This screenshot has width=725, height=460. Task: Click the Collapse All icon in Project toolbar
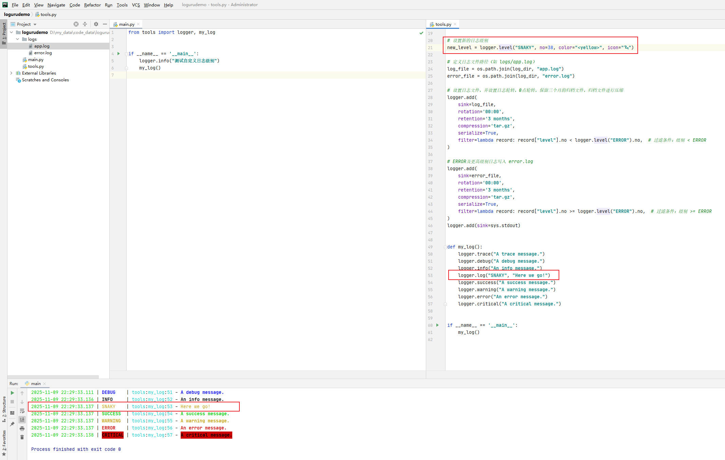[85, 24]
